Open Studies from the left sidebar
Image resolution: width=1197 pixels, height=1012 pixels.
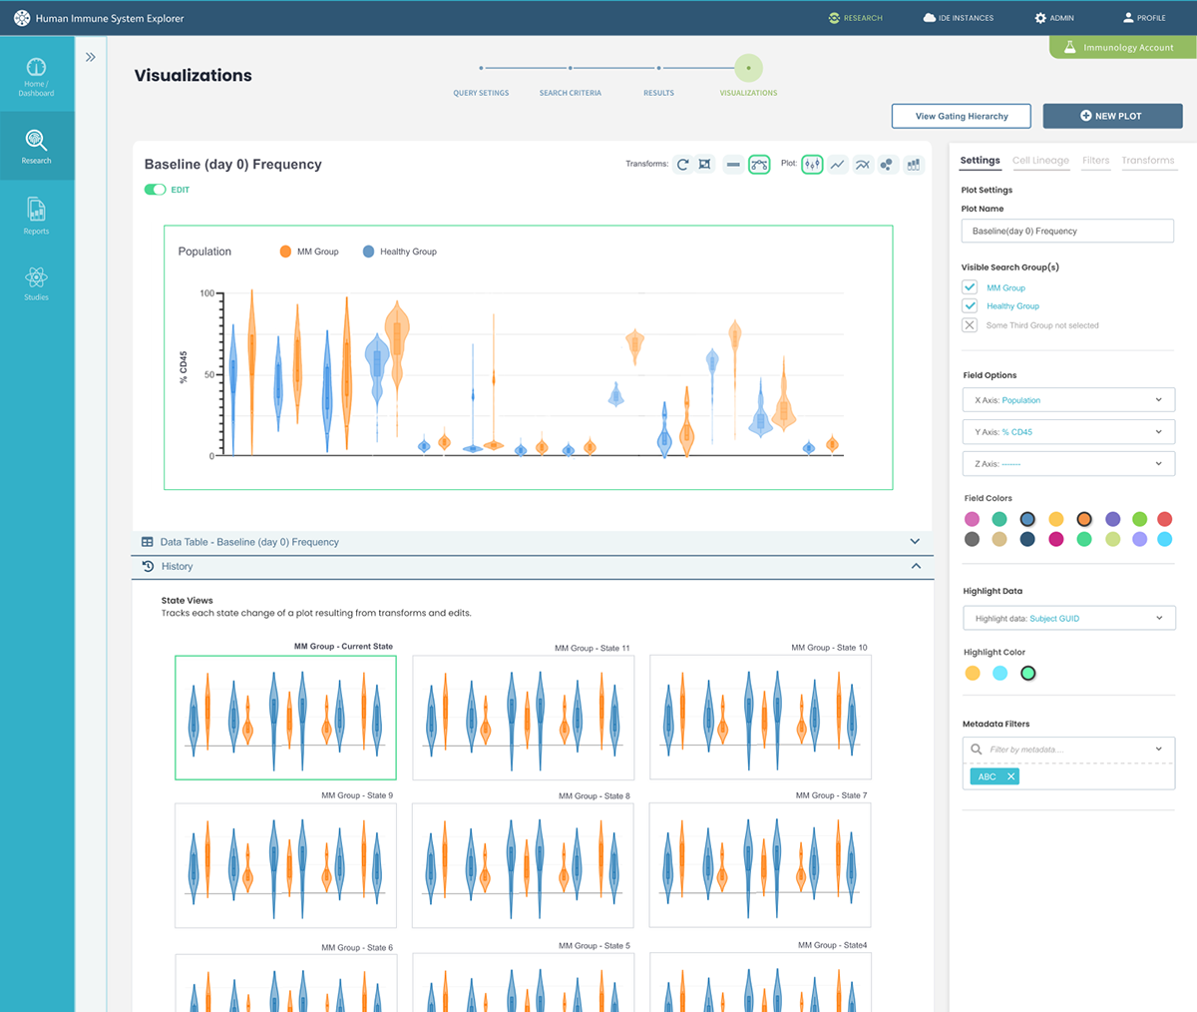pos(36,283)
